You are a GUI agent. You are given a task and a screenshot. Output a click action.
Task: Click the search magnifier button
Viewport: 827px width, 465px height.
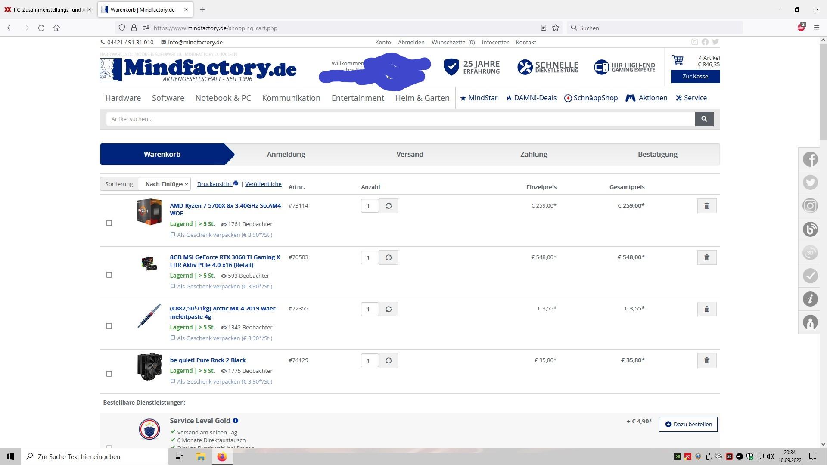(x=704, y=119)
